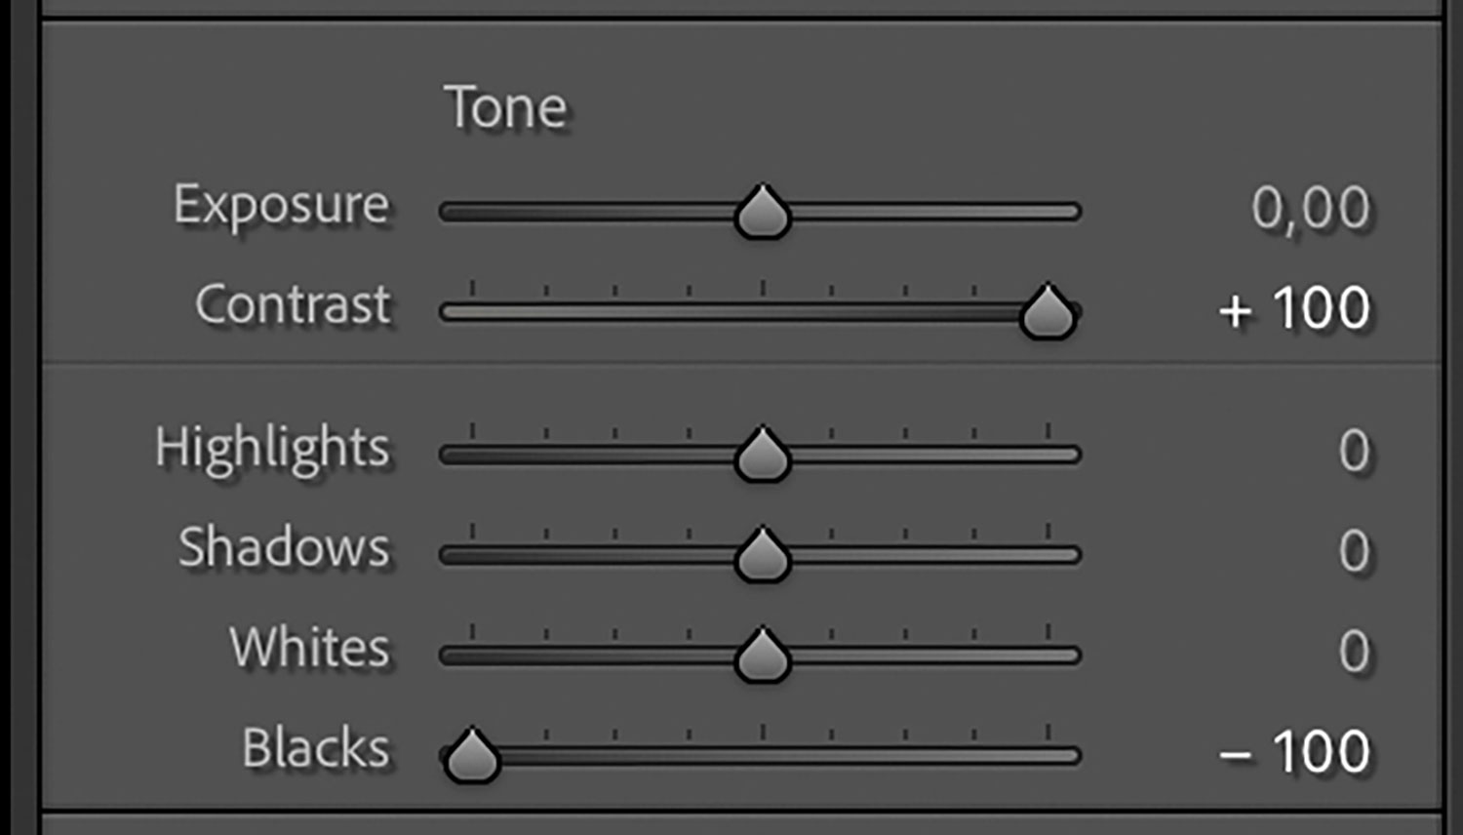
Task: Click the Exposure slider handle
Action: [x=763, y=213]
